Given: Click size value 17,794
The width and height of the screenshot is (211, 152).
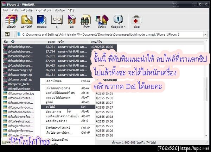Looking at the screenshot, I should click(x=50, y=51).
